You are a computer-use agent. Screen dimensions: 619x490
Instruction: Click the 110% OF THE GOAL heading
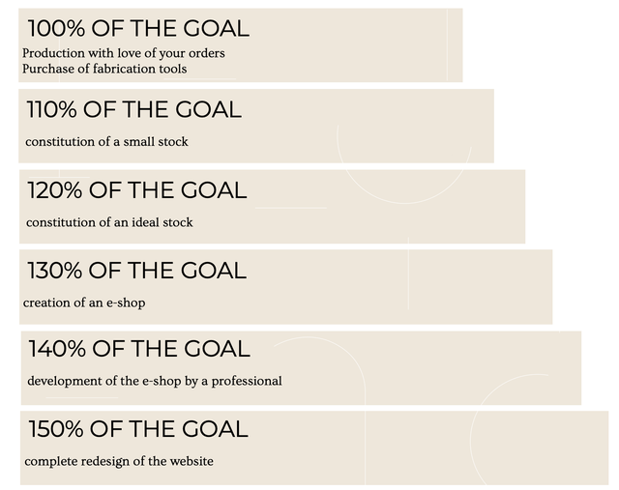pos(133,109)
